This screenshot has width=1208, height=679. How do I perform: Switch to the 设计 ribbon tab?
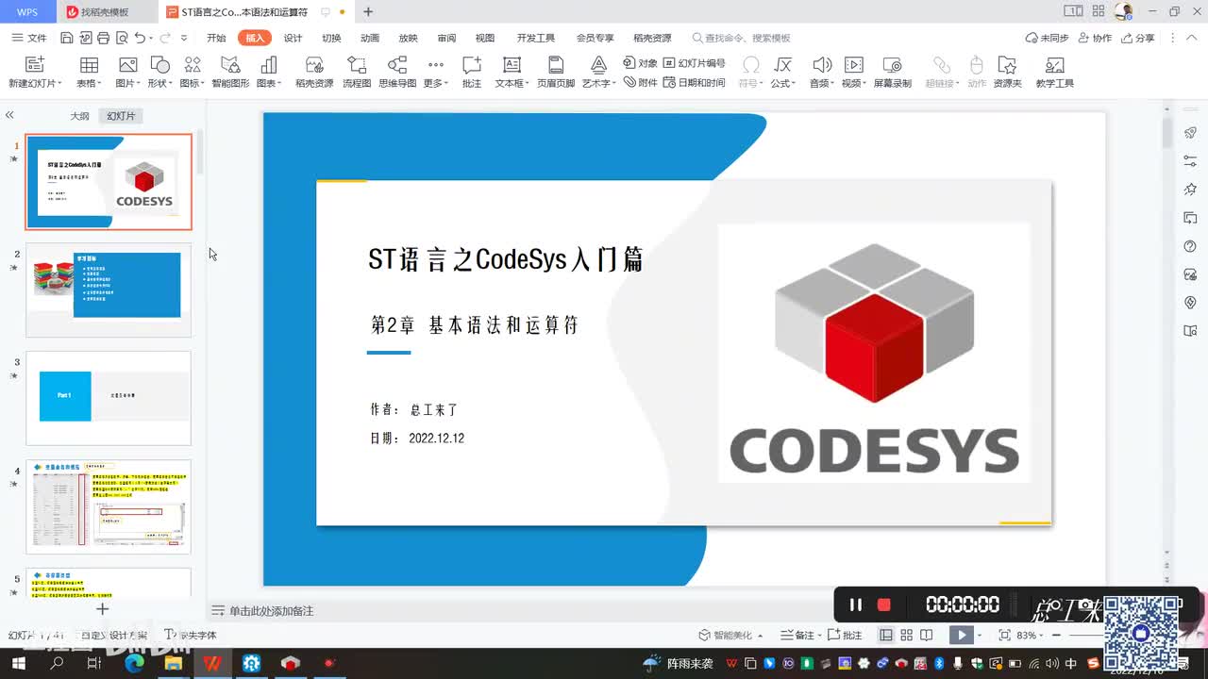[x=293, y=38]
